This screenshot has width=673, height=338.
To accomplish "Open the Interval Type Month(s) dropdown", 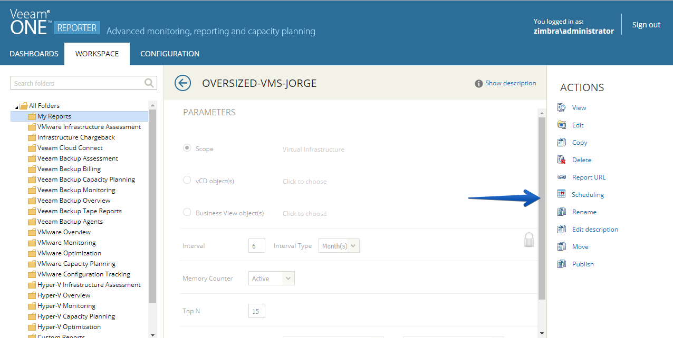I will 339,246.
